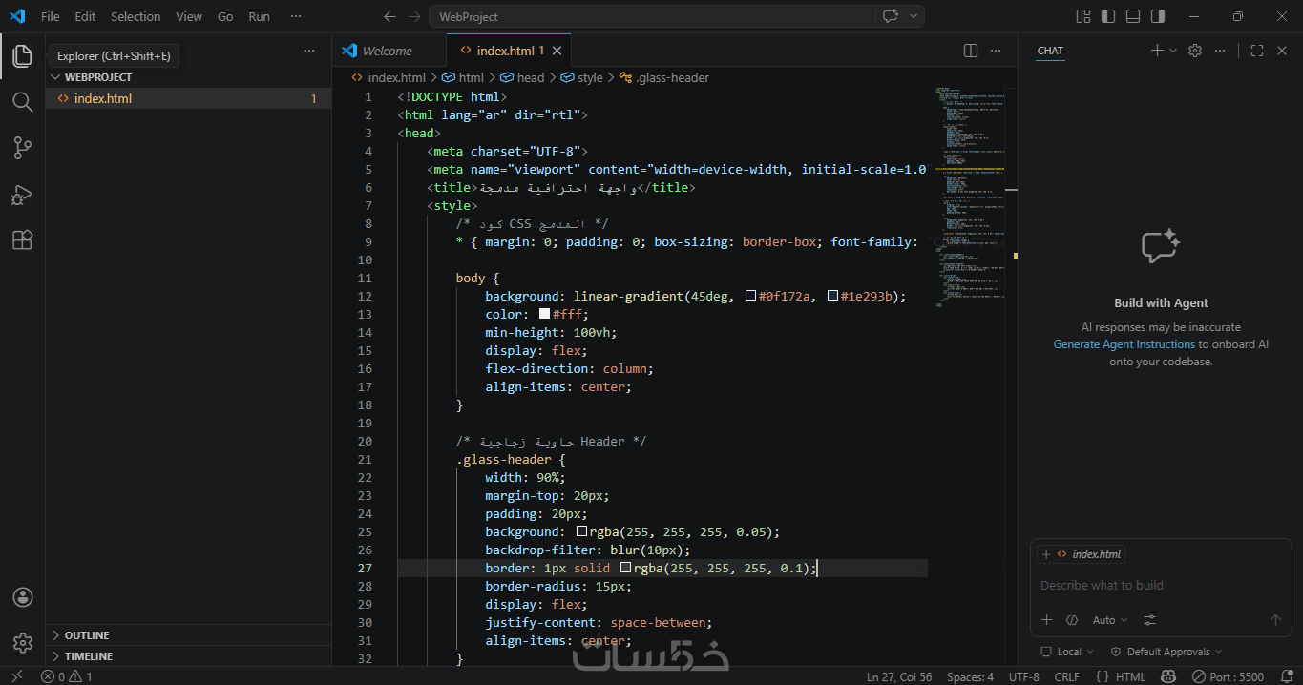Maximize the chat panel
Viewport: 1303px width, 685px height.
[x=1257, y=51]
